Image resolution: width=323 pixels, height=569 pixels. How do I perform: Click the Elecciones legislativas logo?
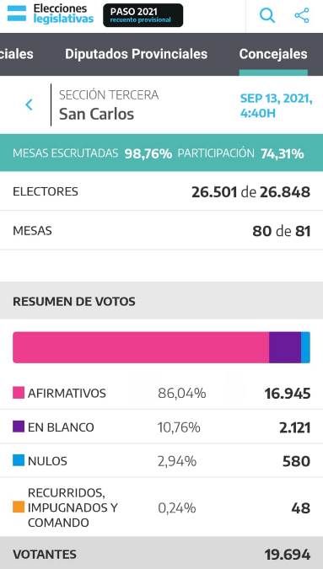pos(63,13)
